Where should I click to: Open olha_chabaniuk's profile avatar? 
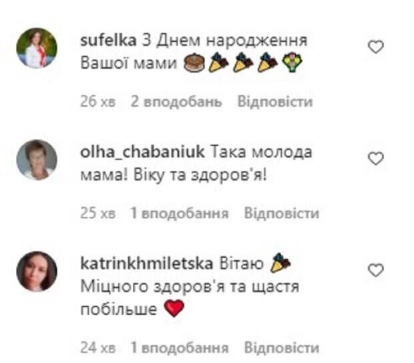point(37,159)
